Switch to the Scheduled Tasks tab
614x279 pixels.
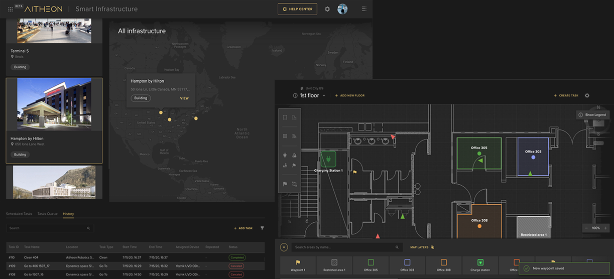(x=19, y=214)
